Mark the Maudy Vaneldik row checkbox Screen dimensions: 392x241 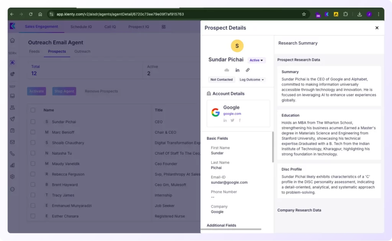pos(33,164)
